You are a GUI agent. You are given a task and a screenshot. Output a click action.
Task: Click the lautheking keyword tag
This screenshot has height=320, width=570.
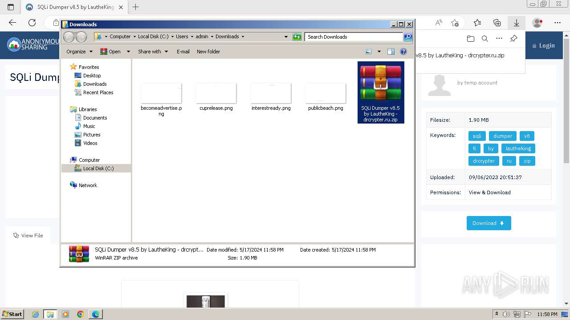[x=518, y=148]
